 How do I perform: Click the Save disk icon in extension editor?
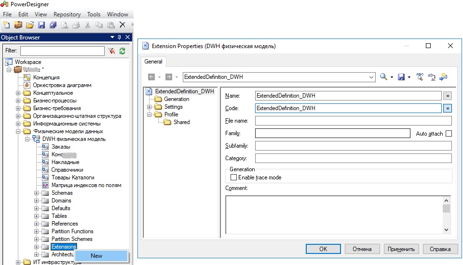click(x=401, y=77)
